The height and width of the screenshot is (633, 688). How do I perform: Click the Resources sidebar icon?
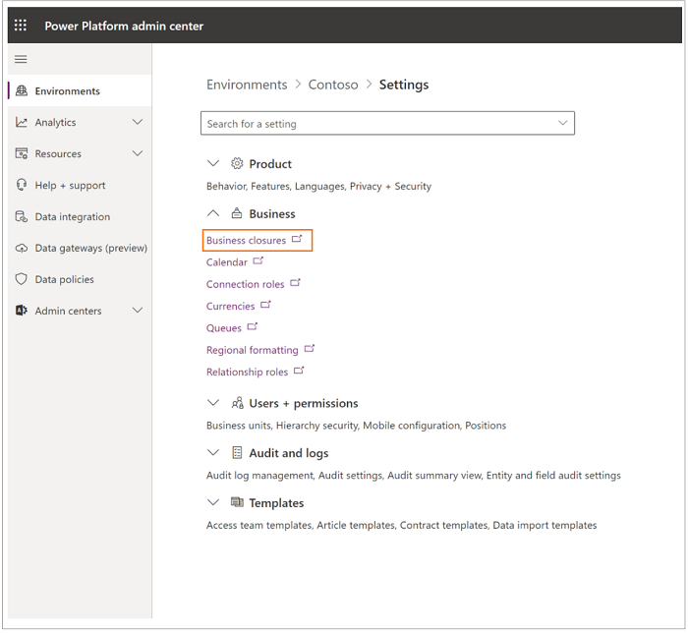tap(21, 153)
